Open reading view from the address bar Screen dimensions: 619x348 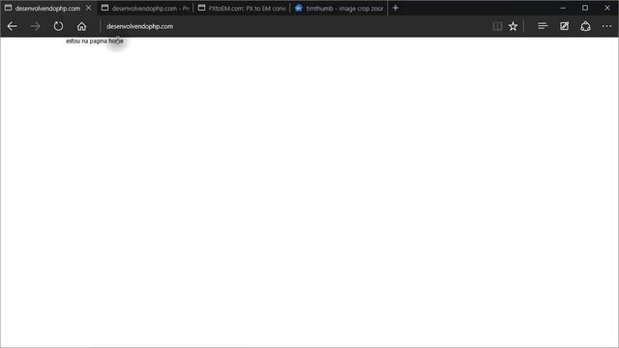pyautogui.click(x=497, y=26)
